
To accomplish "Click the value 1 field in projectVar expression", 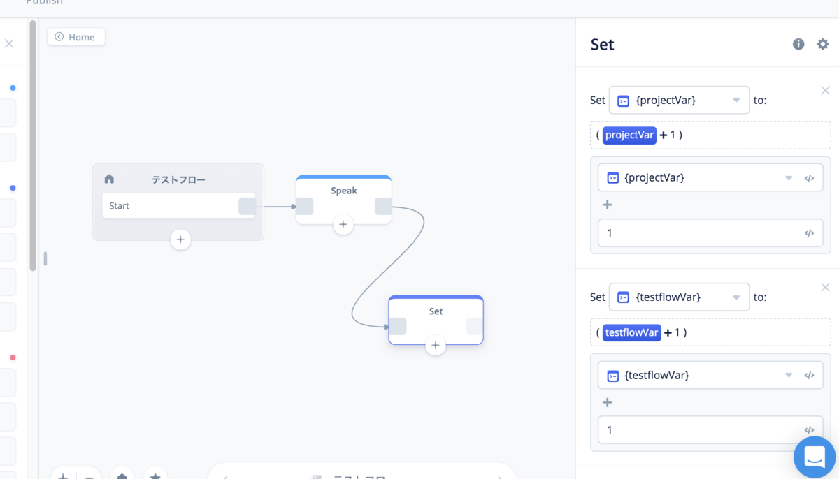I will (710, 233).
